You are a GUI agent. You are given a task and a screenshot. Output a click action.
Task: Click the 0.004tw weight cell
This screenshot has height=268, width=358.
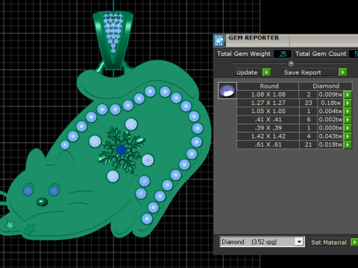[x=330, y=111]
